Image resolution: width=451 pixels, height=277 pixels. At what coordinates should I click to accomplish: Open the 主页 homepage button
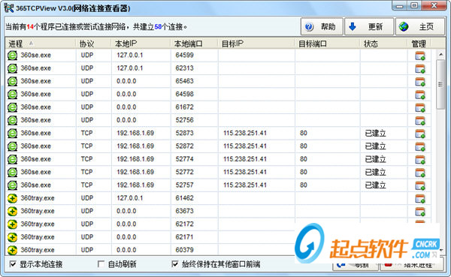click(x=419, y=27)
